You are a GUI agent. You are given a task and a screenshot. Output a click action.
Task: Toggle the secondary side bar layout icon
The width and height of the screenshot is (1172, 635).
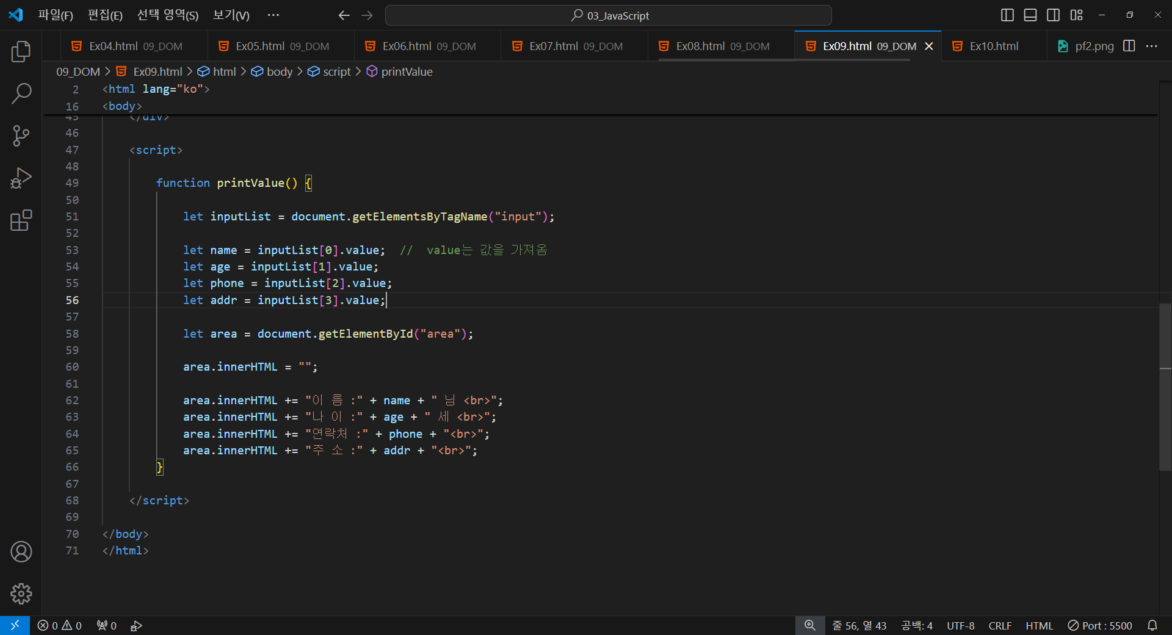pyautogui.click(x=1053, y=15)
